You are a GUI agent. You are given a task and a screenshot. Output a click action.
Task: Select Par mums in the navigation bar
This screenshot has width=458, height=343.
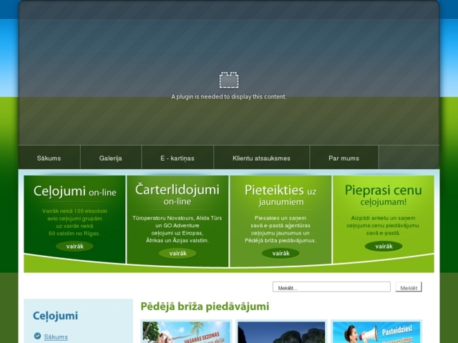click(x=343, y=158)
